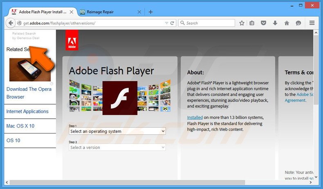Reload the page with the refresh icon
The image size is (323, 189).
coord(173,23)
